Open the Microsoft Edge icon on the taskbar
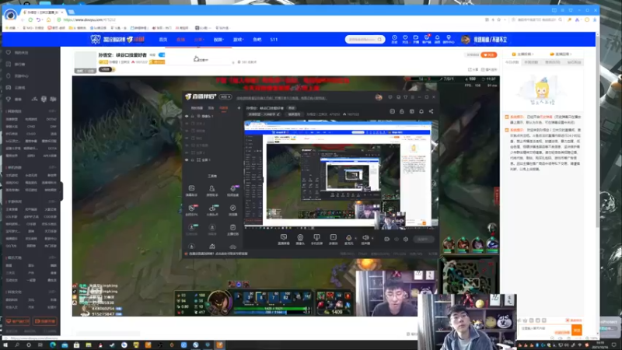The width and height of the screenshot is (622, 350). click(53, 345)
